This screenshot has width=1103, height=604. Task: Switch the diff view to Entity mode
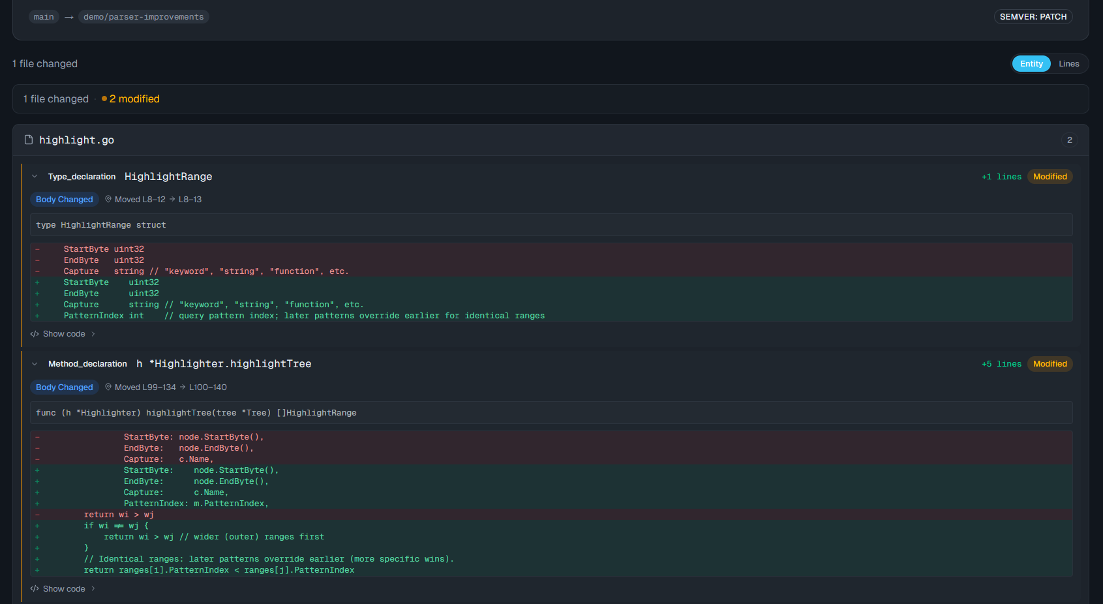pyautogui.click(x=1031, y=63)
